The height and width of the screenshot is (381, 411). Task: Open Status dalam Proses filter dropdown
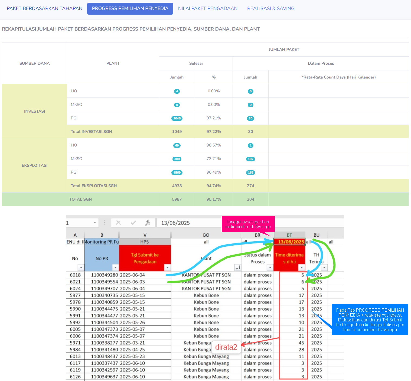270,268
